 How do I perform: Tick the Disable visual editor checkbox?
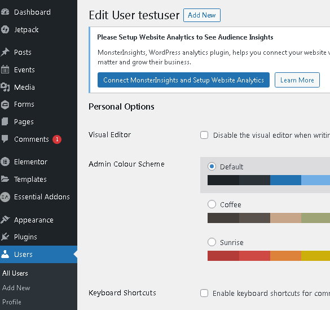204,135
